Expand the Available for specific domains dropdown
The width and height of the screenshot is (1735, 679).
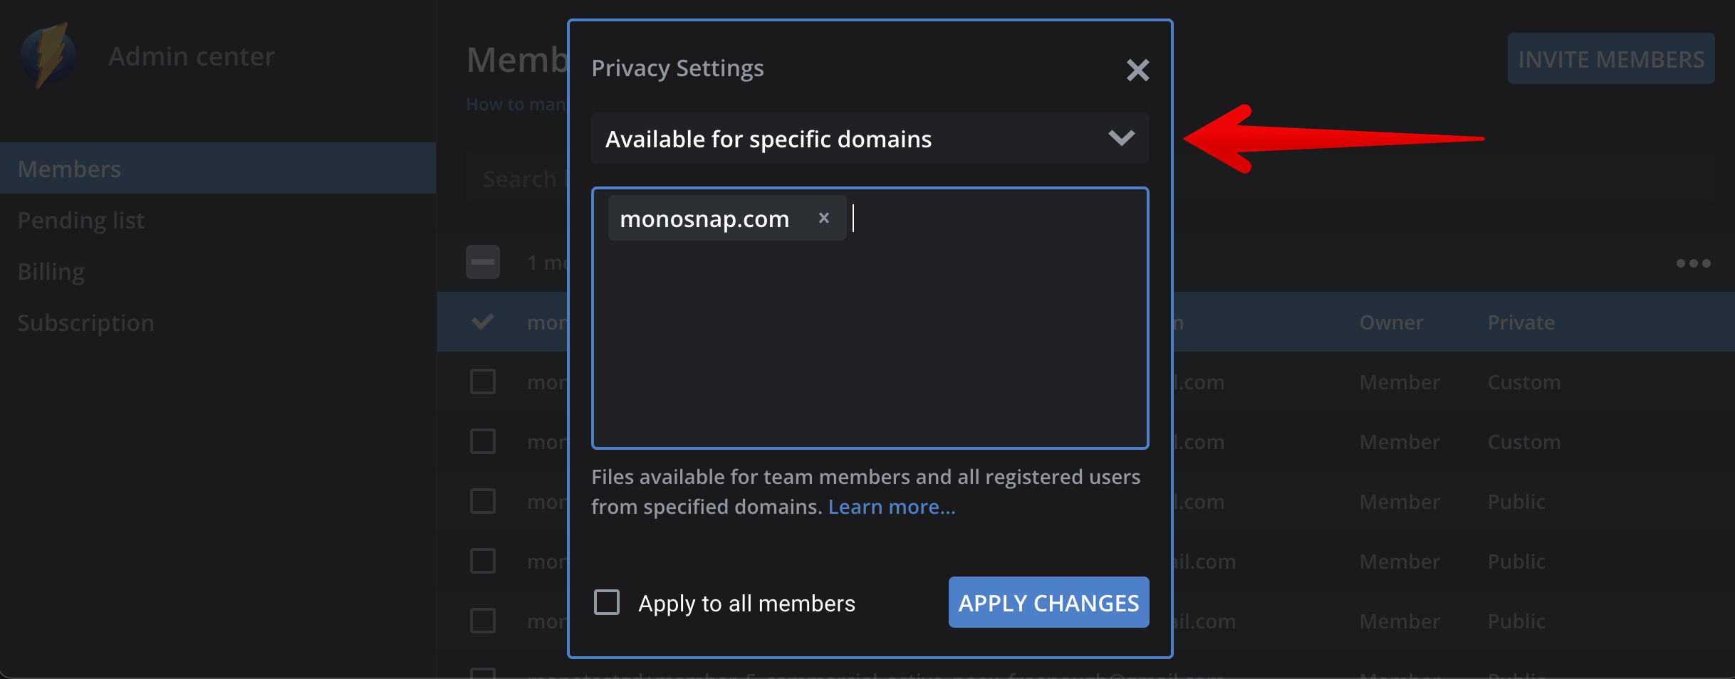[869, 139]
